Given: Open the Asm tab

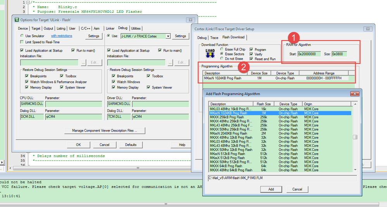Looking at the screenshot, I should pyautogui.click(x=96, y=28).
